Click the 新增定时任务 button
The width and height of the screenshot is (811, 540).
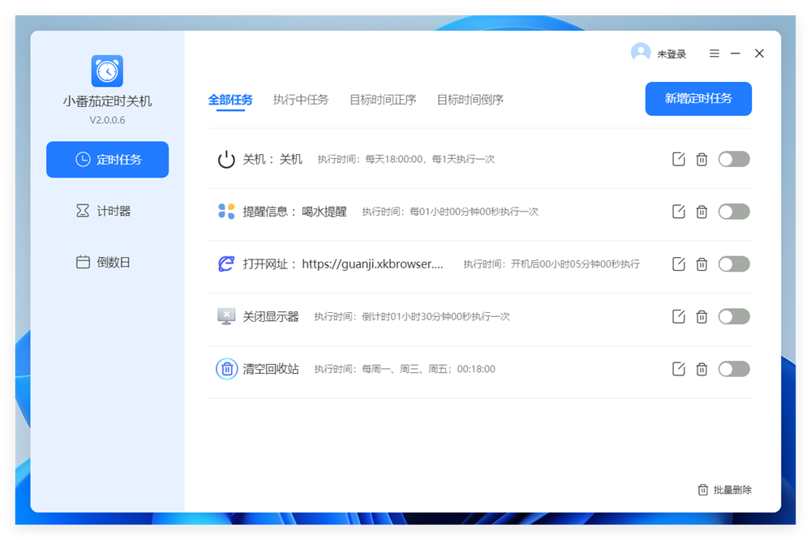698,99
